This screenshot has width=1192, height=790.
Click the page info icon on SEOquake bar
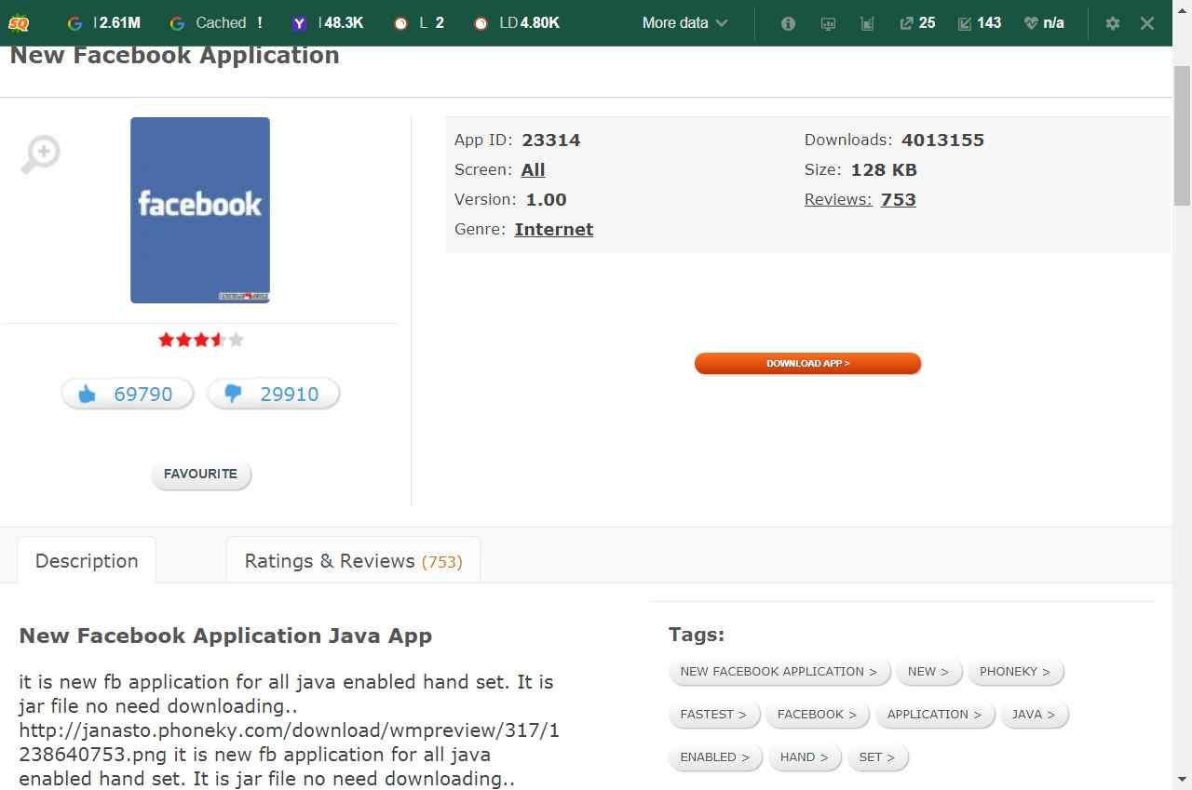point(787,22)
